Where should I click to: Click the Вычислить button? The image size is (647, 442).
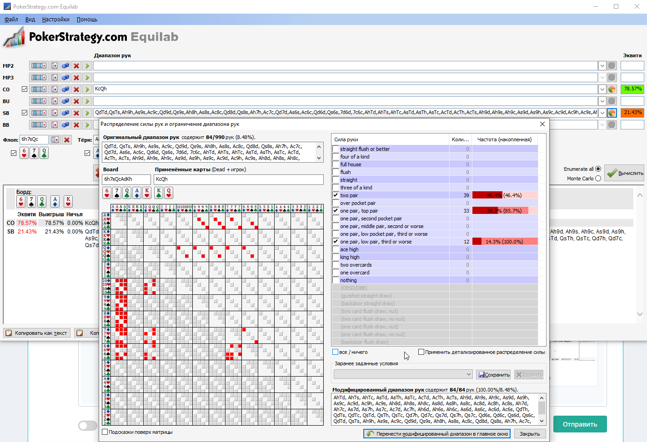coord(624,173)
